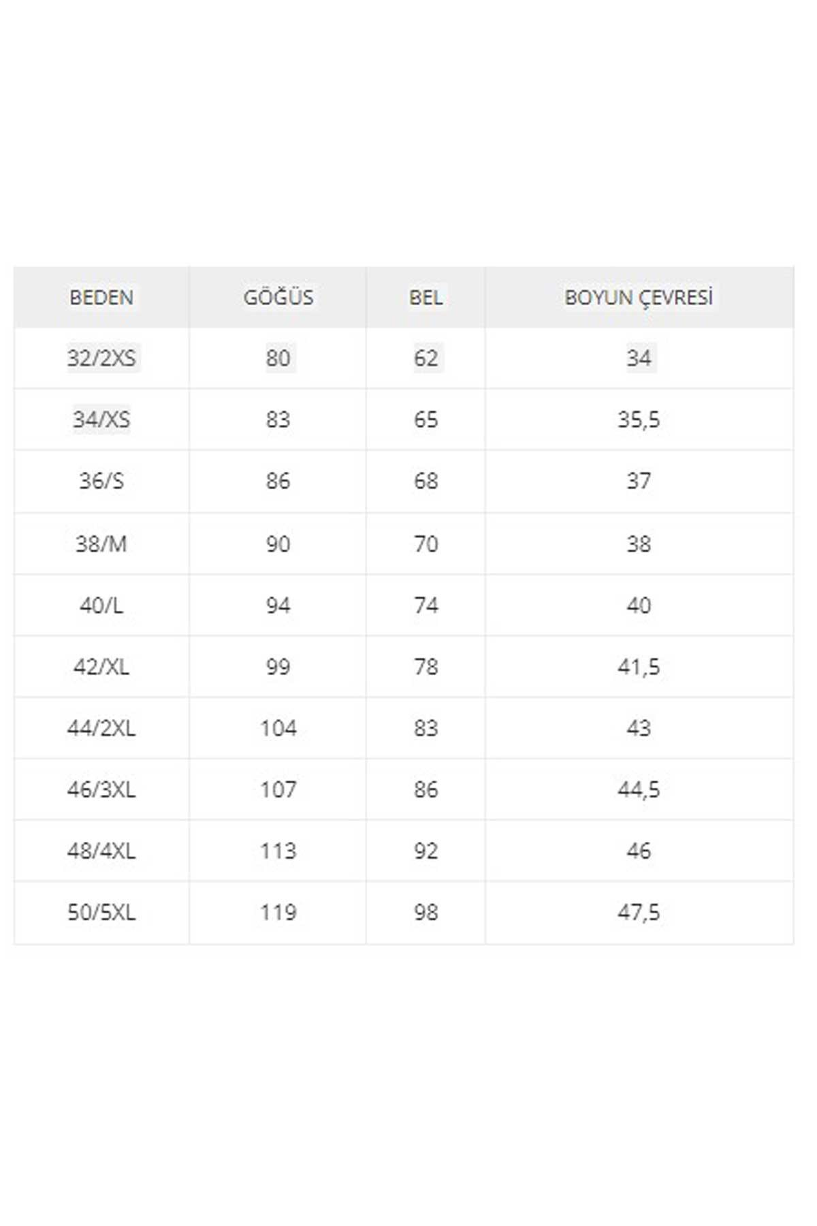Screen dimensions: 817x1226
Task: Click the GÖĞÜS column header
Action: pos(278,298)
